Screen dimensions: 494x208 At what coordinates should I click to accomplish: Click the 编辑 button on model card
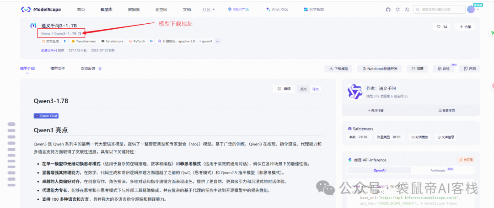pyautogui.click(x=284, y=89)
